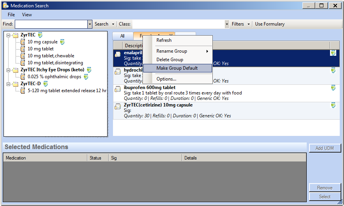Click the prescription icon on ibuprofen 600mg row

click(118, 89)
